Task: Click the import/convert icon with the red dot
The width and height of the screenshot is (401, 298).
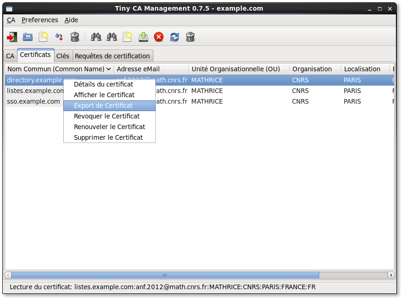Action: click(59, 37)
